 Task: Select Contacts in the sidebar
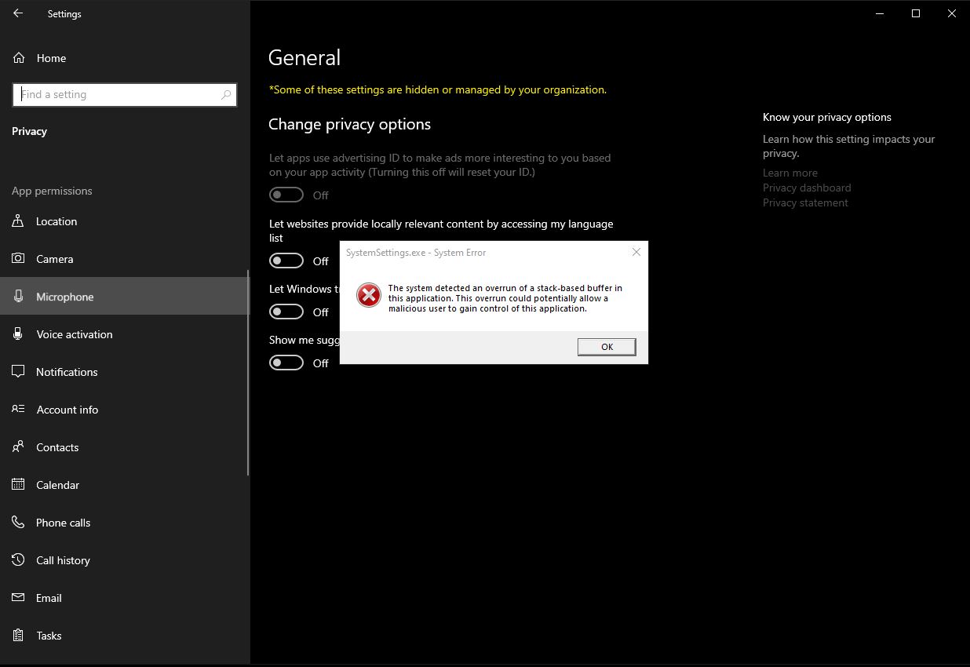[x=125, y=447]
